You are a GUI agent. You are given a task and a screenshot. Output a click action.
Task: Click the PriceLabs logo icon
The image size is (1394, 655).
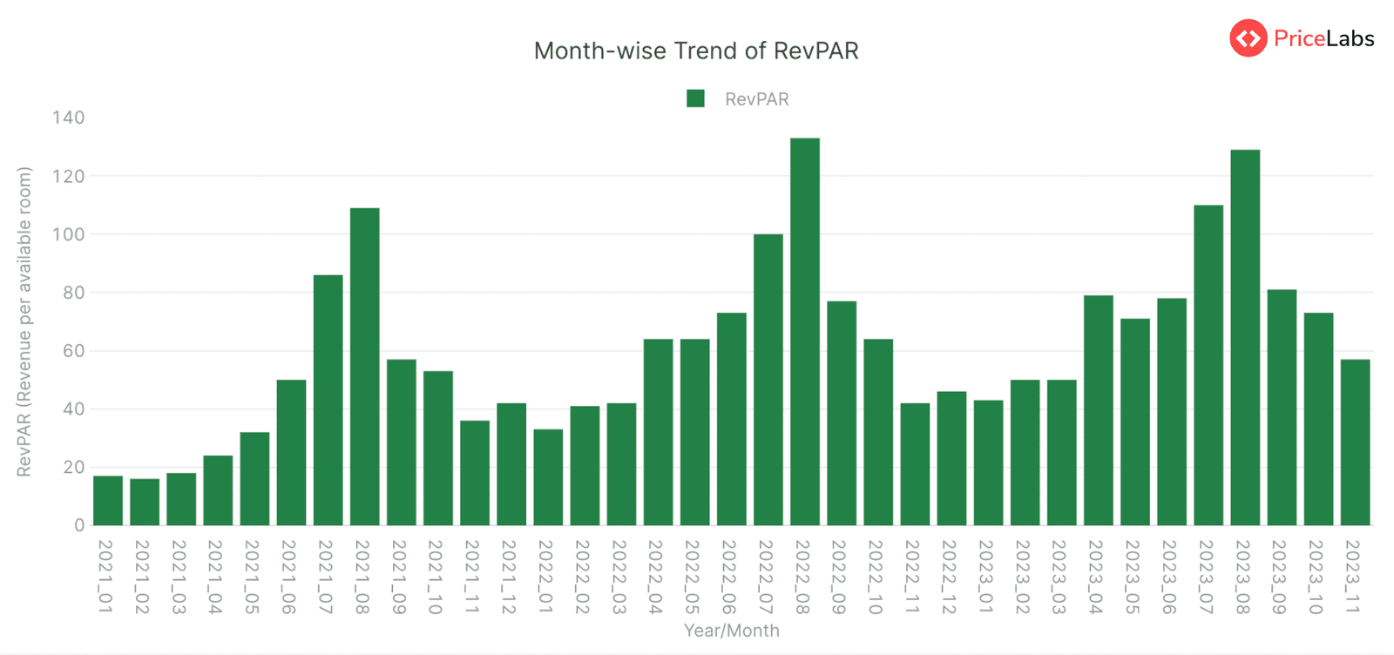coord(1248,38)
